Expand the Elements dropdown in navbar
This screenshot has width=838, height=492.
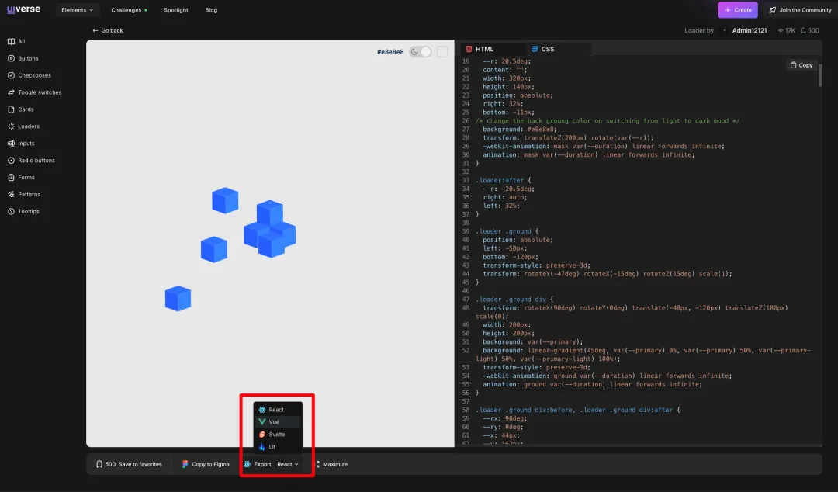[78, 10]
